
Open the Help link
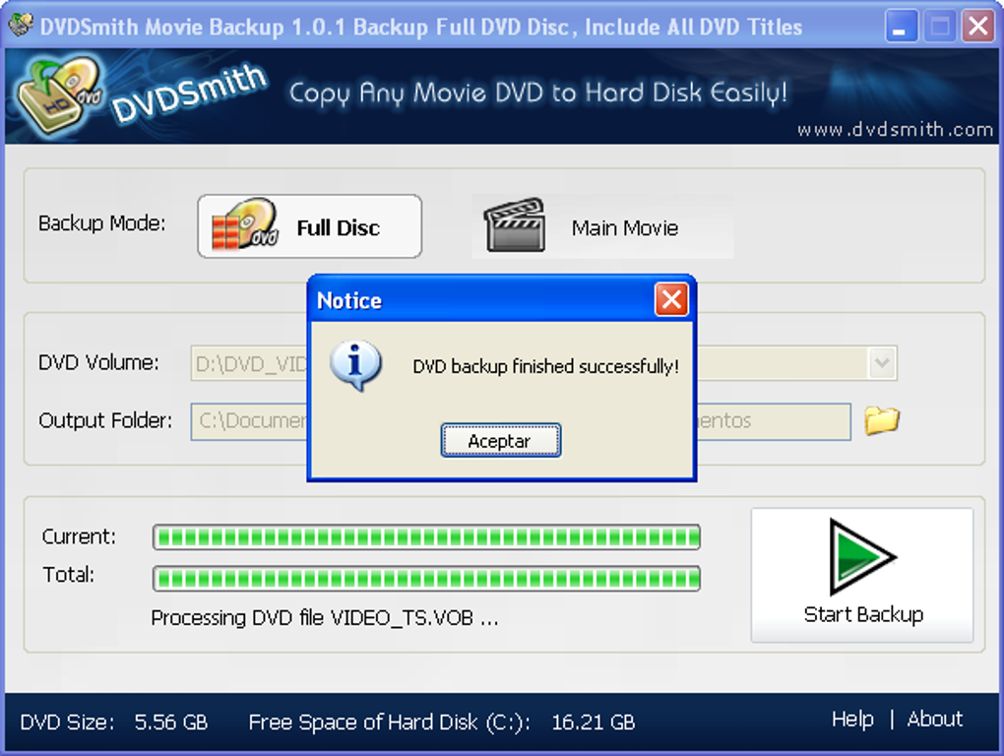point(852,720)
